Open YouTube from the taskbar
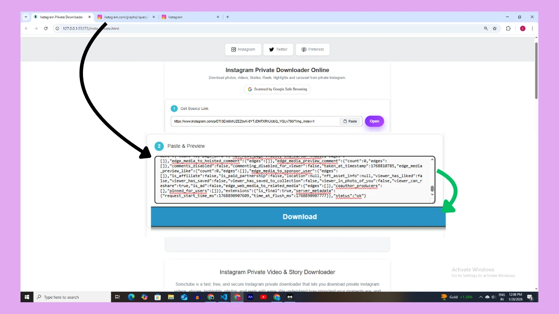 (x=263, y=297)
